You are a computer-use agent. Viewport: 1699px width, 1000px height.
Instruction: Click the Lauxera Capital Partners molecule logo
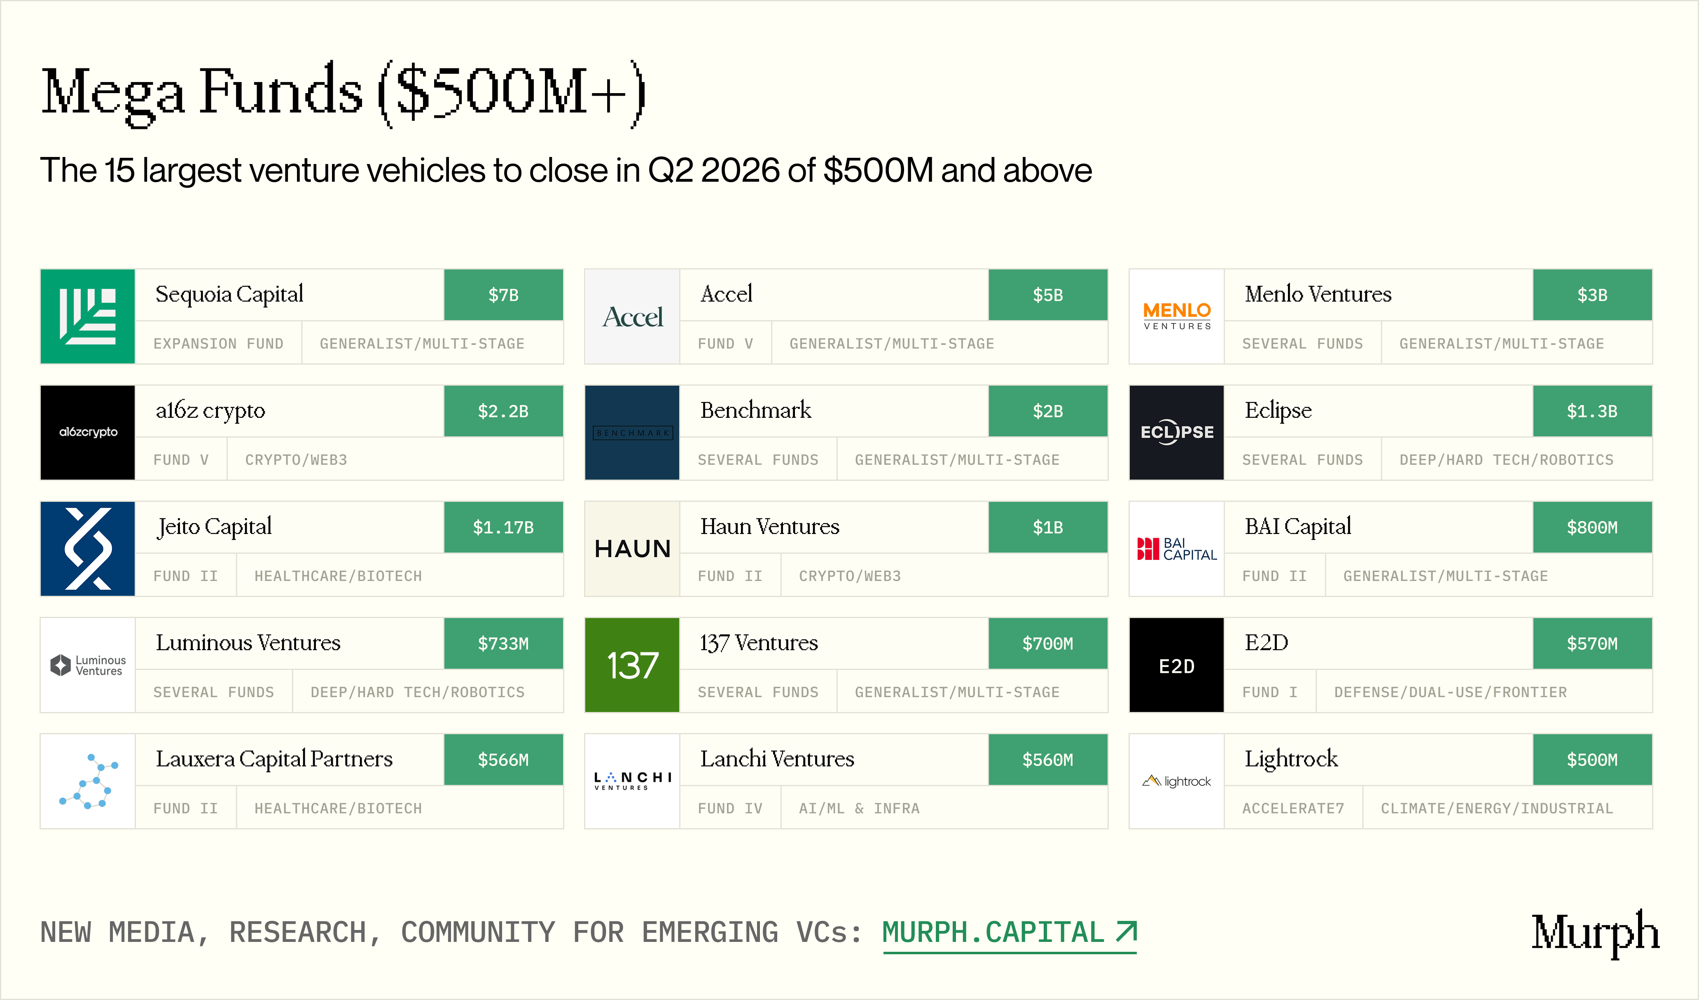click(x=88, y=781)
